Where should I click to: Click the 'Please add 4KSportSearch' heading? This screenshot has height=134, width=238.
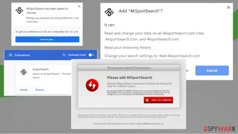point(130,78)
